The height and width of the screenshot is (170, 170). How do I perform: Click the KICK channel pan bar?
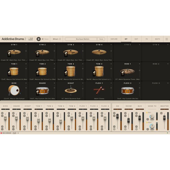pos(6,109)
